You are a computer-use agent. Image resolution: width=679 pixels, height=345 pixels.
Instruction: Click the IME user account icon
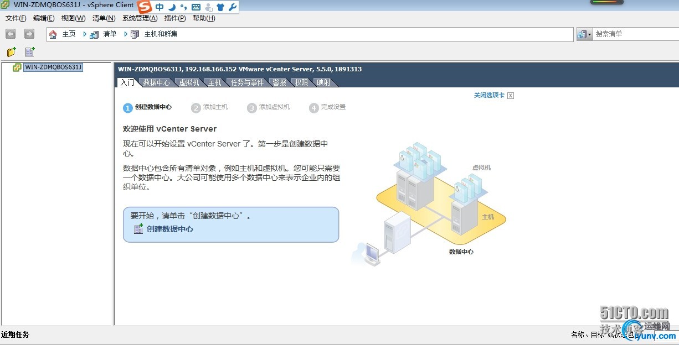[x=209, y=7]
